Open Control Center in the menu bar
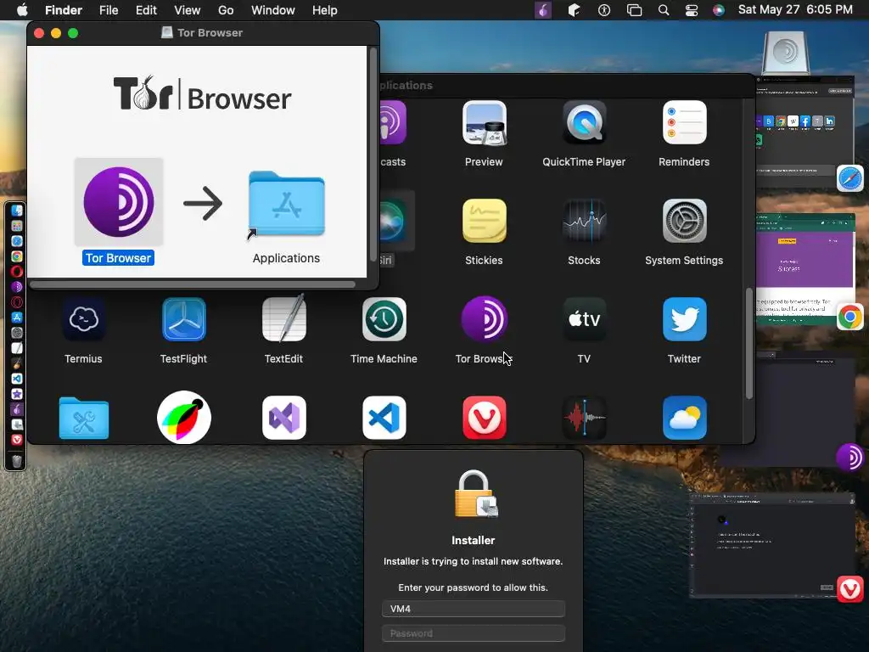The height and width of the screenshot is (652, 869). [x=692, y=10]
